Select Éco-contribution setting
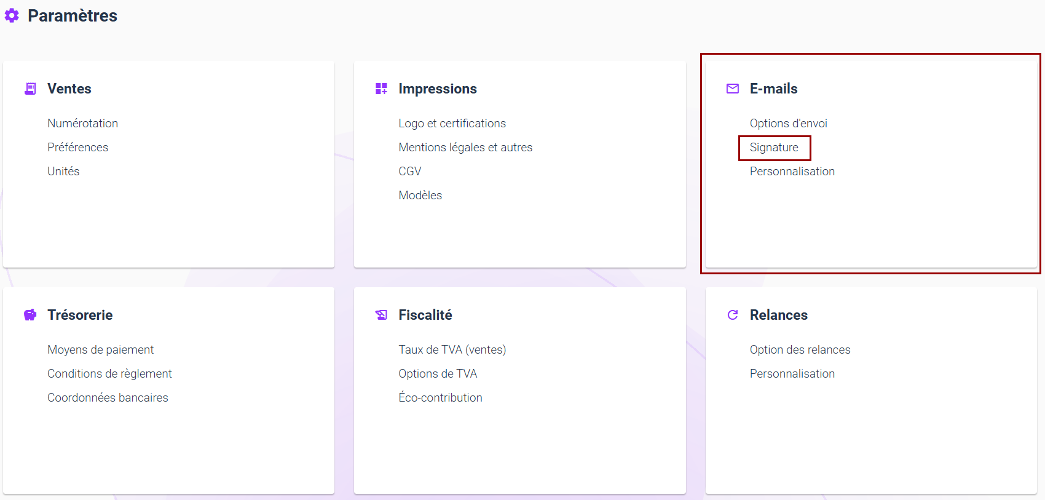Image resolution: width=1045 pixels, height=500 pixels. pos(440,398)
